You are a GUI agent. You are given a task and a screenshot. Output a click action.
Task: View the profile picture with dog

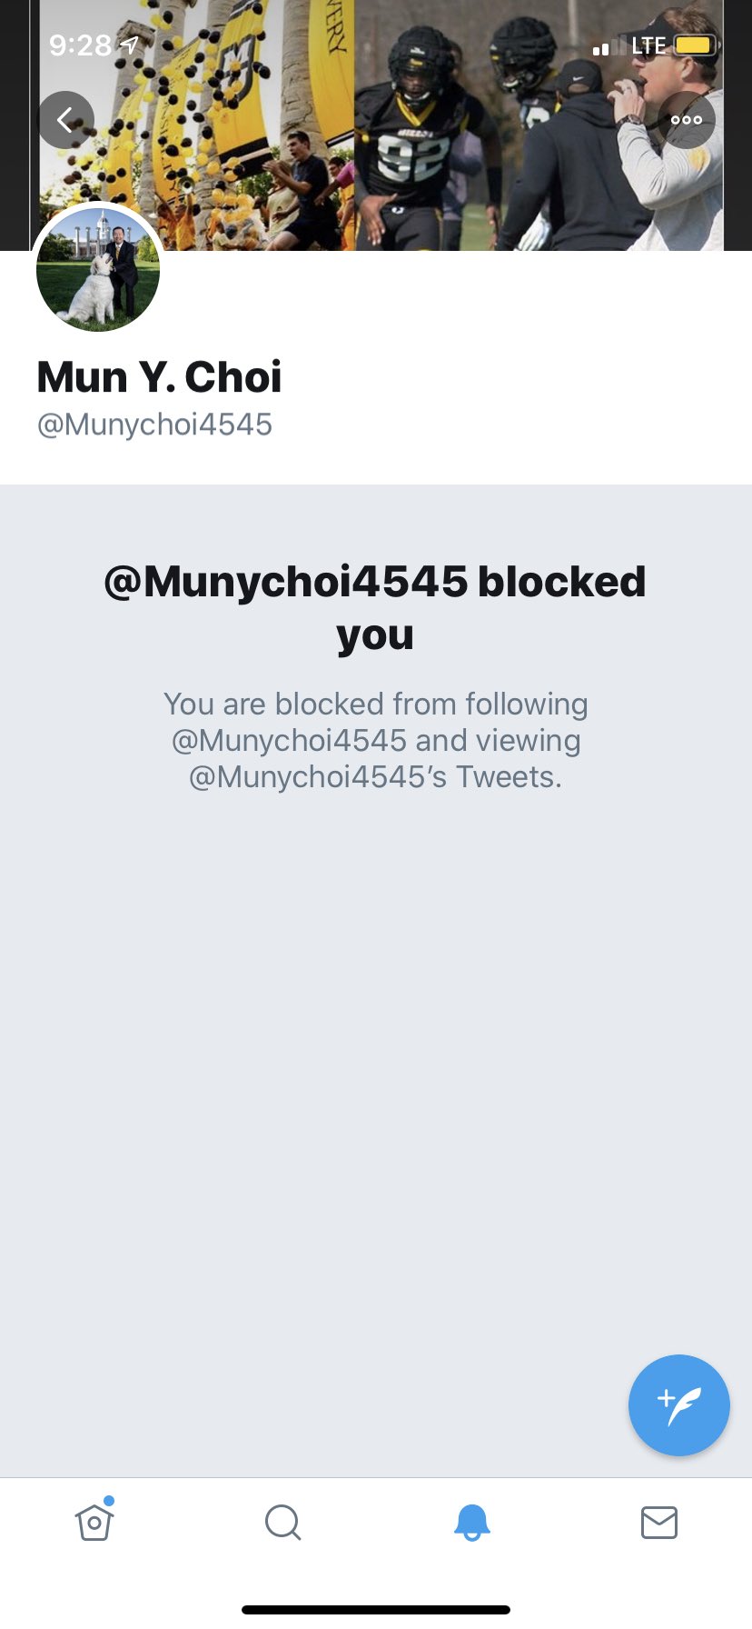pos(98,270)
